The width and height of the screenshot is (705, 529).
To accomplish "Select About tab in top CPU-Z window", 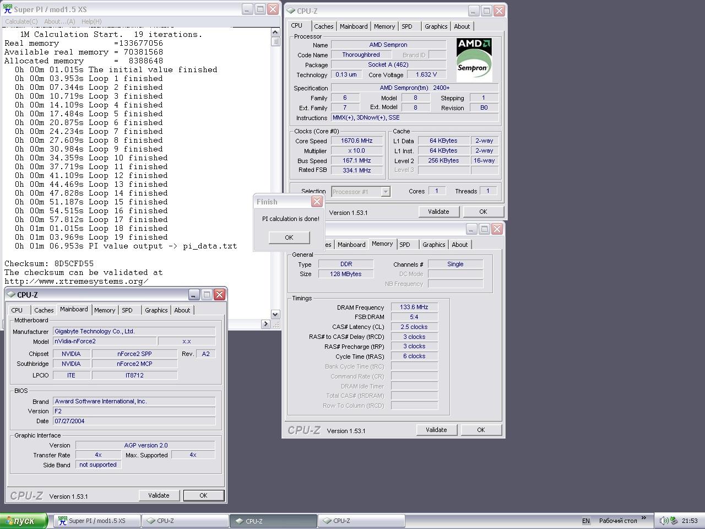I will coord(462,26).
